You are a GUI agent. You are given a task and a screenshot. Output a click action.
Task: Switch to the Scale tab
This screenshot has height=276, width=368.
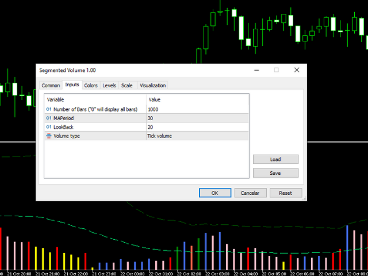(127, 86)
